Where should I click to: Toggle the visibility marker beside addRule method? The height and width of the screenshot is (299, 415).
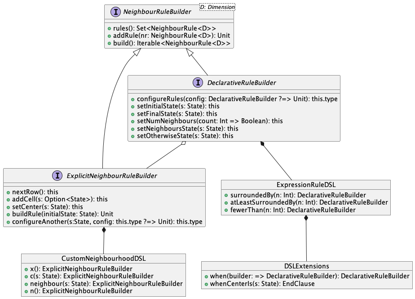pos(109,36)
